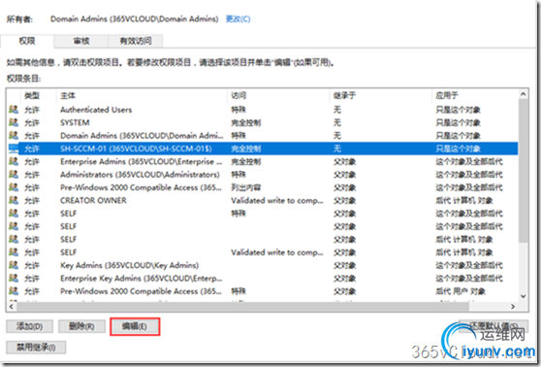Select Domain Admins (365VCLOUD\Domain Admi... entry
The image size is (541, 367).
[x=263, y=136]
